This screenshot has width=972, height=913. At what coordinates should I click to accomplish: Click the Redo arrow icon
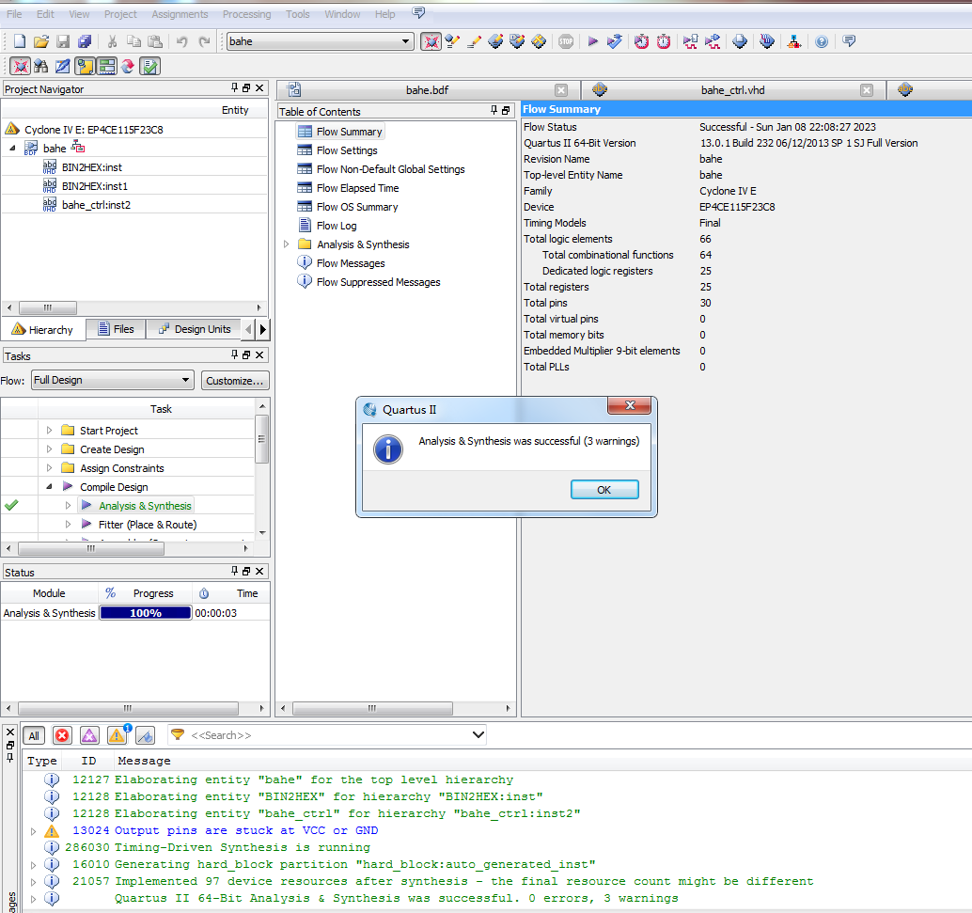pyautogui.click(x=204, y=41)
